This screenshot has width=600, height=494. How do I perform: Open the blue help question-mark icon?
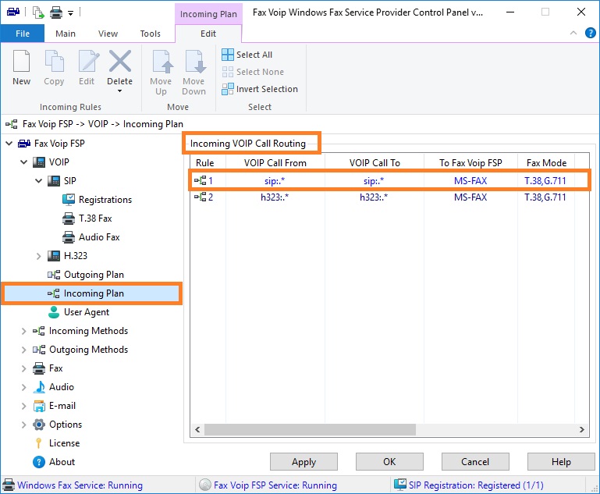tap(590, 34)
